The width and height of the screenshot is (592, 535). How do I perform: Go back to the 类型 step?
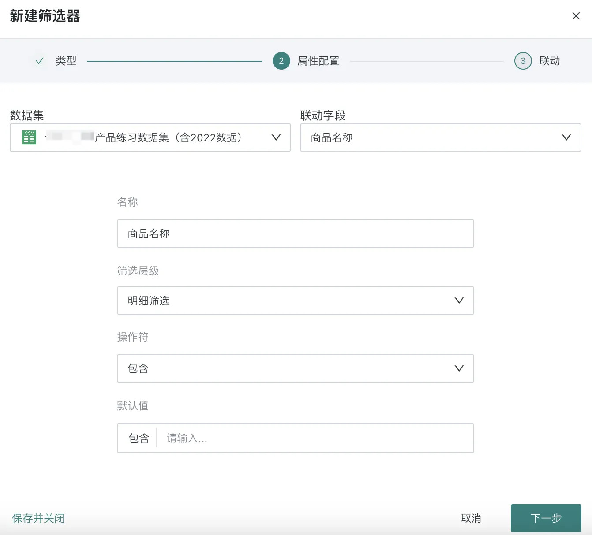66,61
